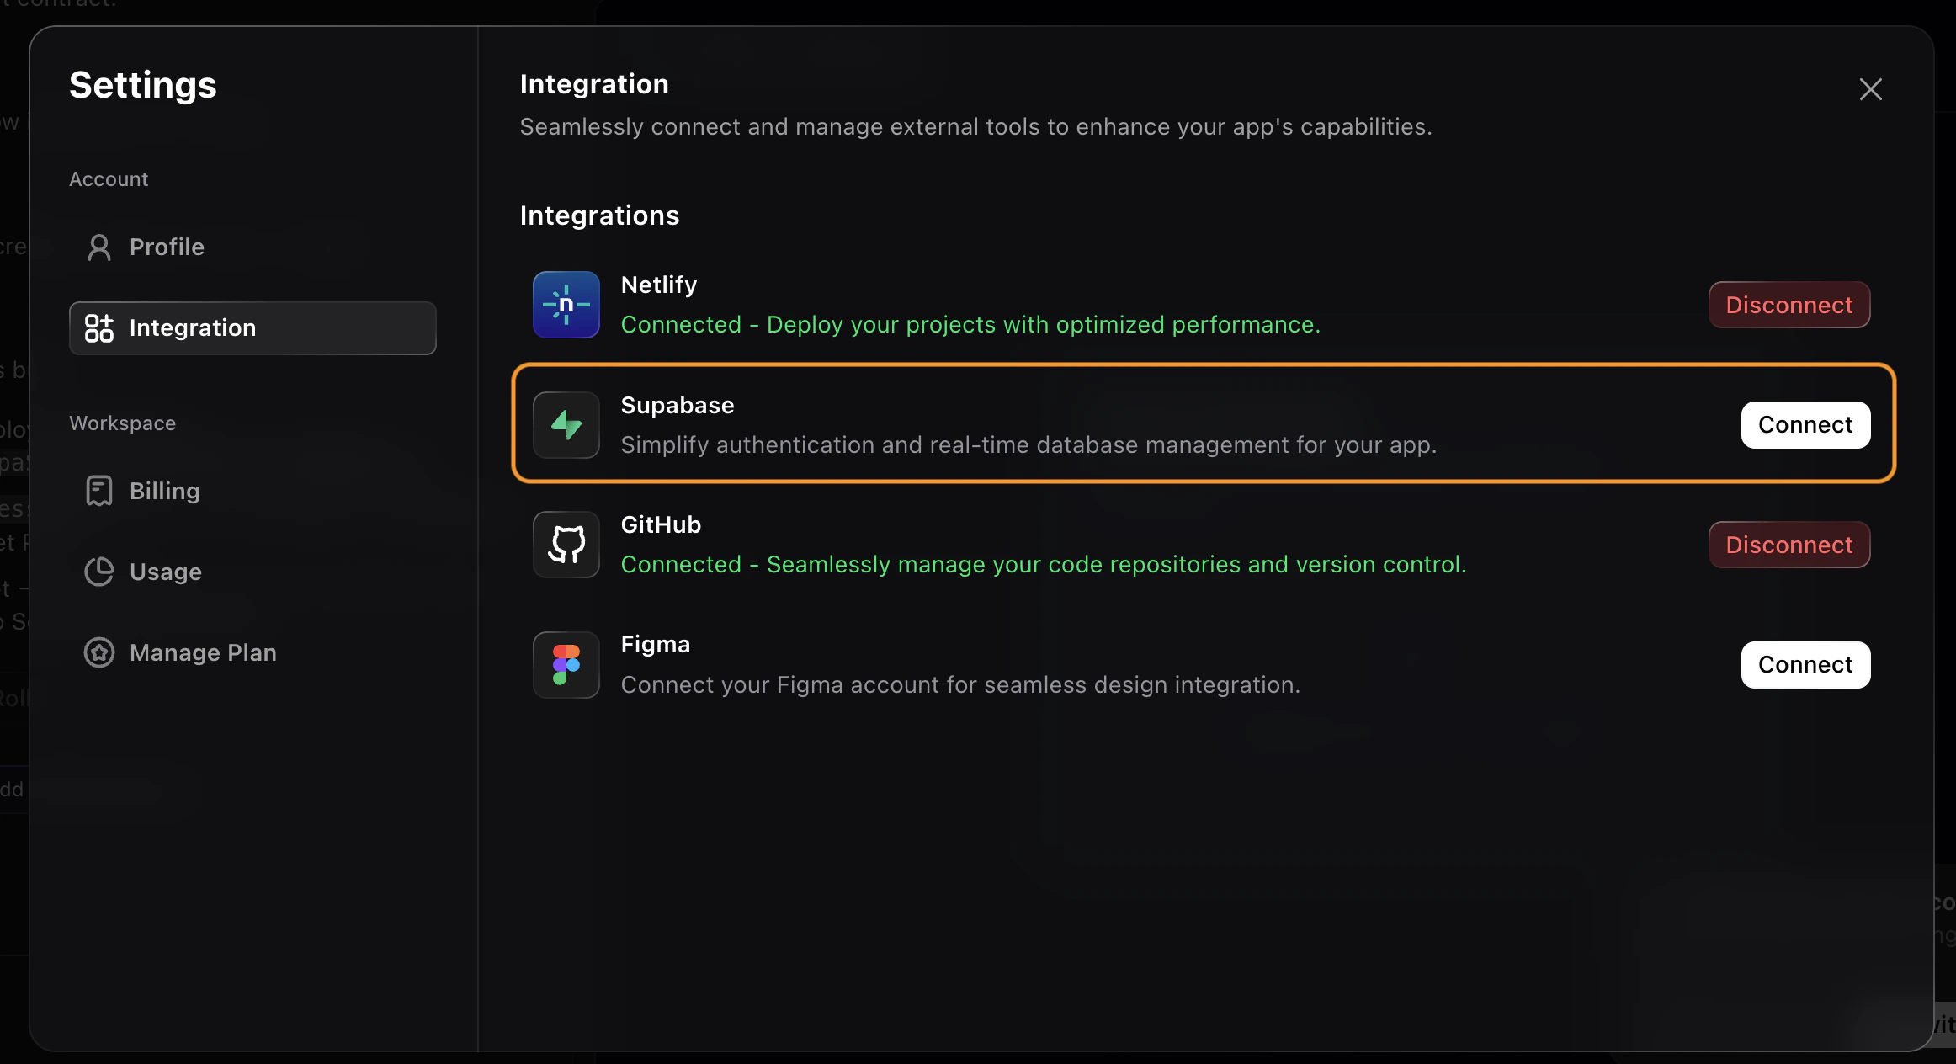Click the GitHub octocat icon
Viewport: 1956px width, 1064px height.
566,545
